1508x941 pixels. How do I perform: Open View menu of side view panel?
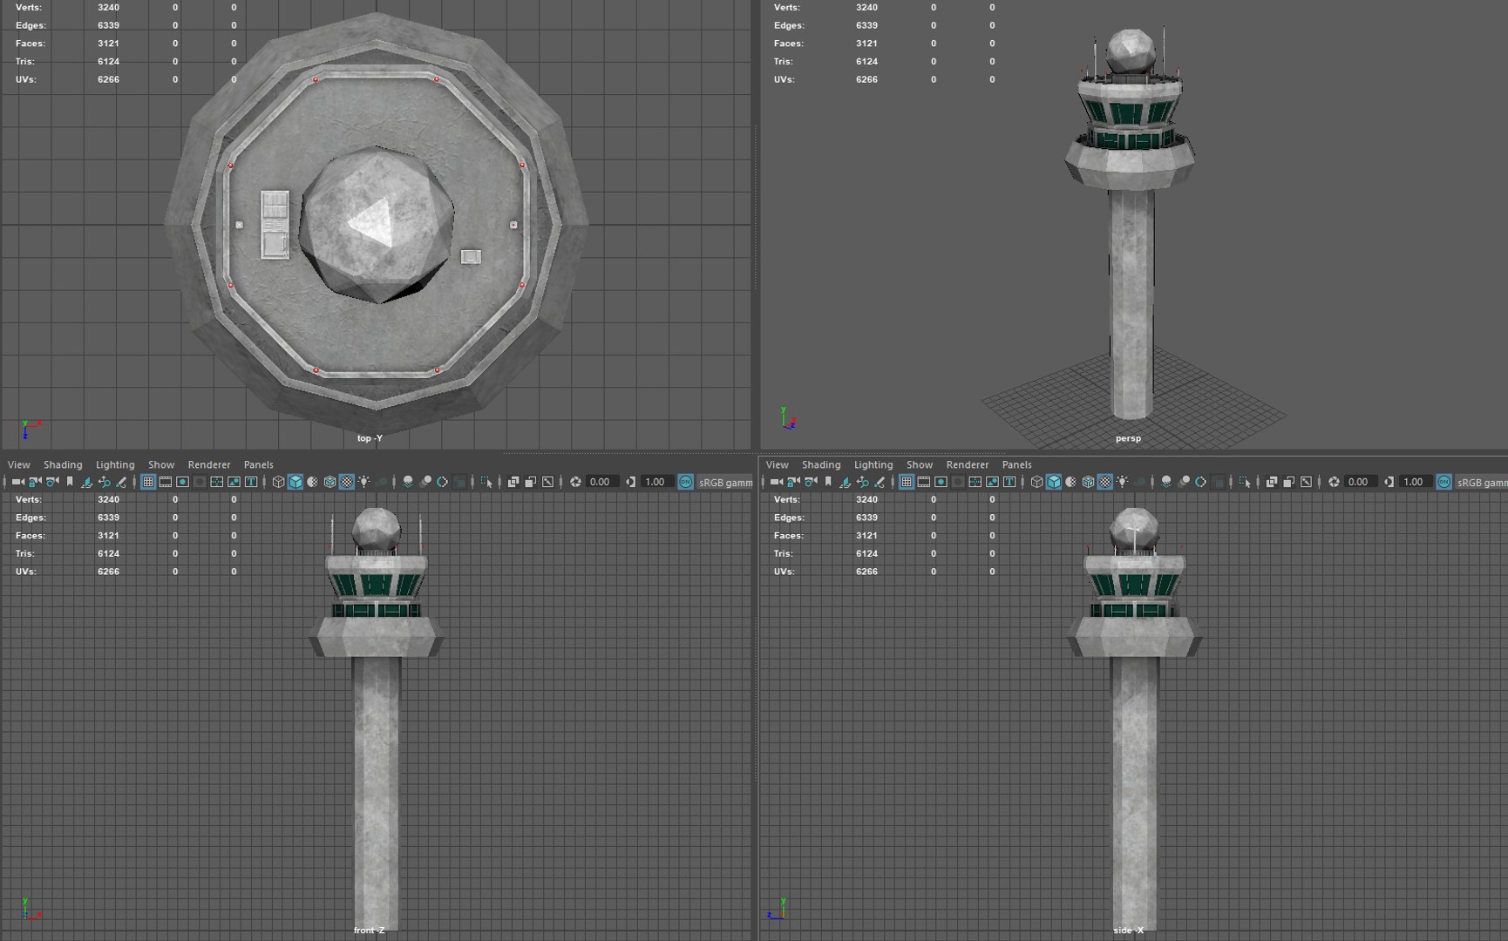pyautogui.click(x=777, y=464)
